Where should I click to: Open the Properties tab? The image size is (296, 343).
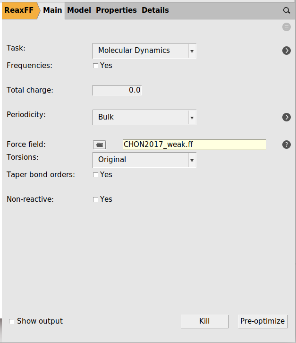[116, 10]
